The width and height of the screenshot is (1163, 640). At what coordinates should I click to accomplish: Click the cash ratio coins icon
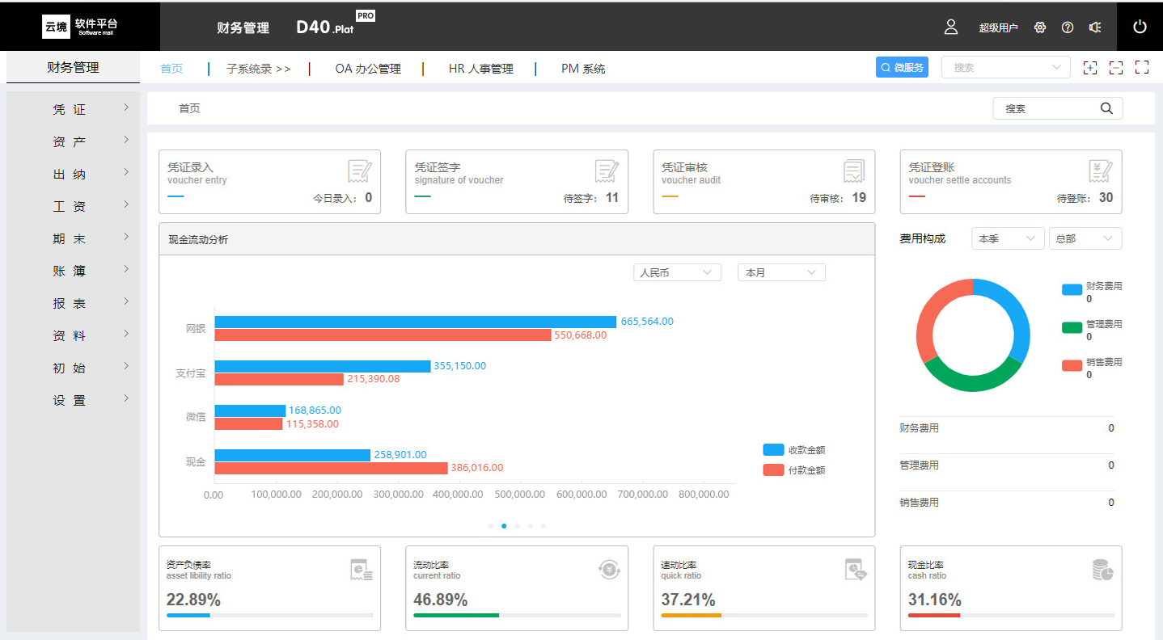point(1102,570)
